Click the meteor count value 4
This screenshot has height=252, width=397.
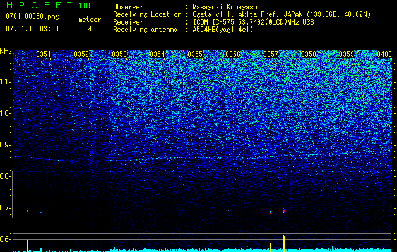pos(90,29)
